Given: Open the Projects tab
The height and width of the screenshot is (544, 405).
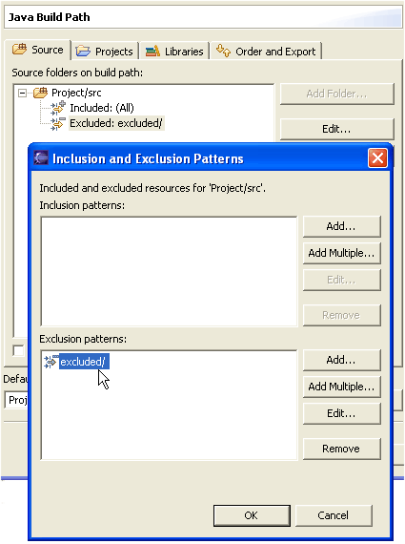Looking at the screenshot, I should (x=105, y=52).
